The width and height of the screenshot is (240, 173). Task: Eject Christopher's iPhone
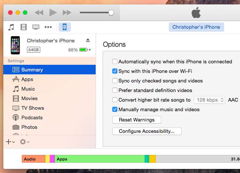coord(88,40)
